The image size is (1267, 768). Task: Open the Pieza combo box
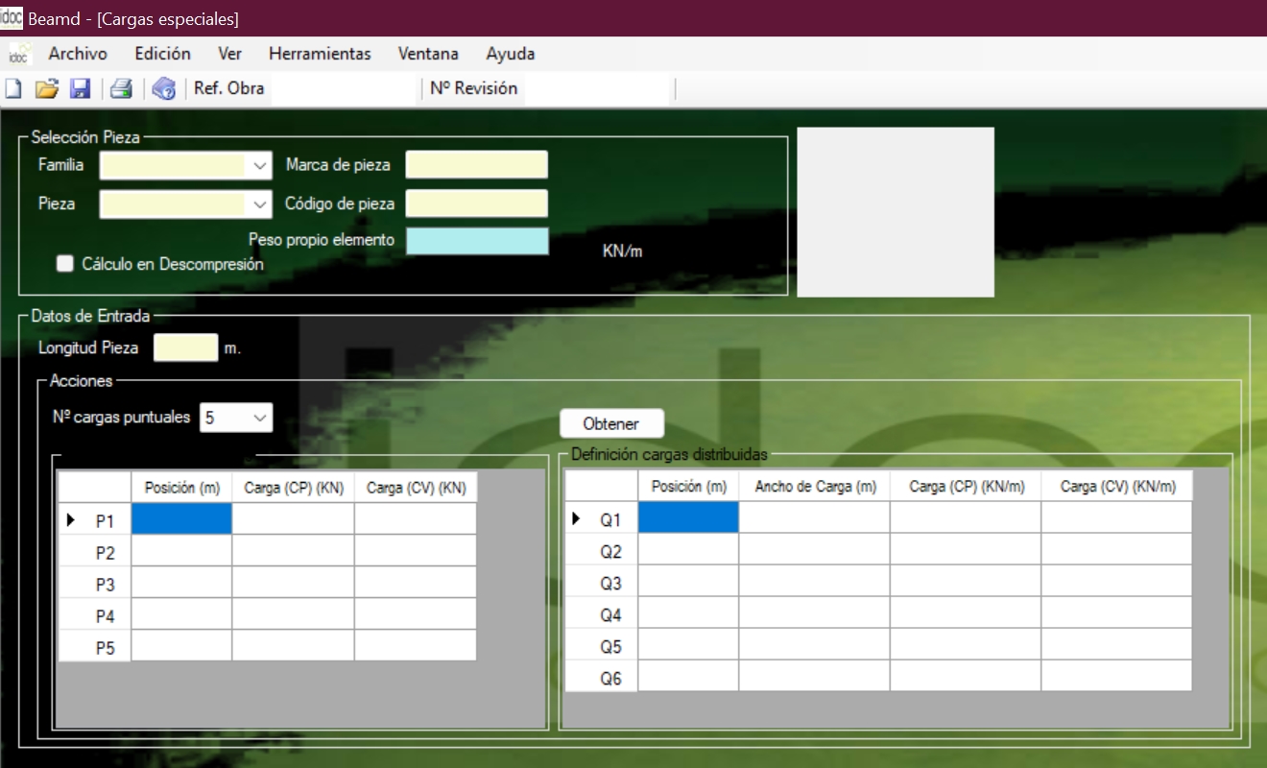pos(260,204)
